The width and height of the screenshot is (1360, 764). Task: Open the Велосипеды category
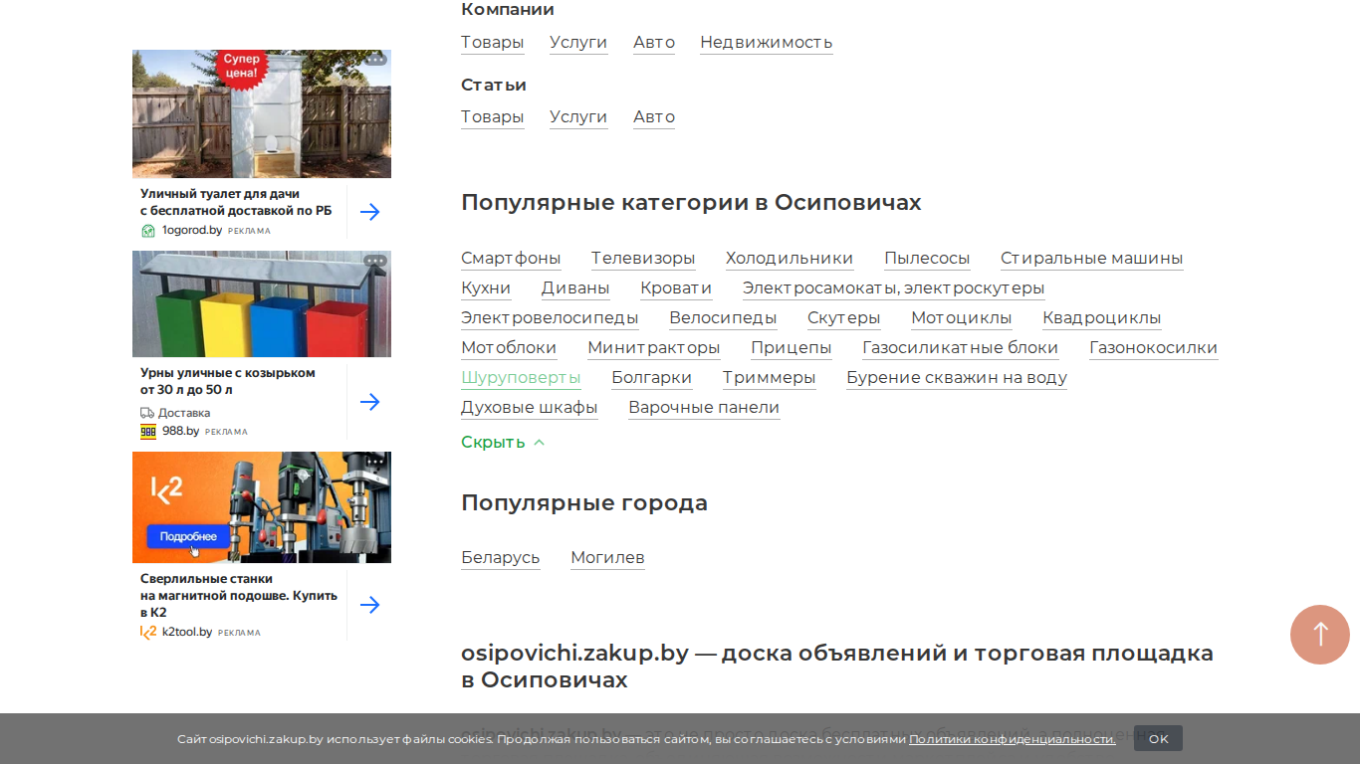pyautogui.click(x=723, y=317)
